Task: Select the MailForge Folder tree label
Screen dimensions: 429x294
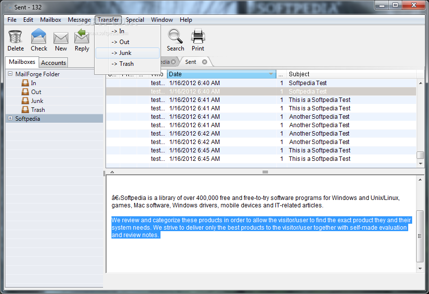Action: pyautogui.click(x=38, y=74)
